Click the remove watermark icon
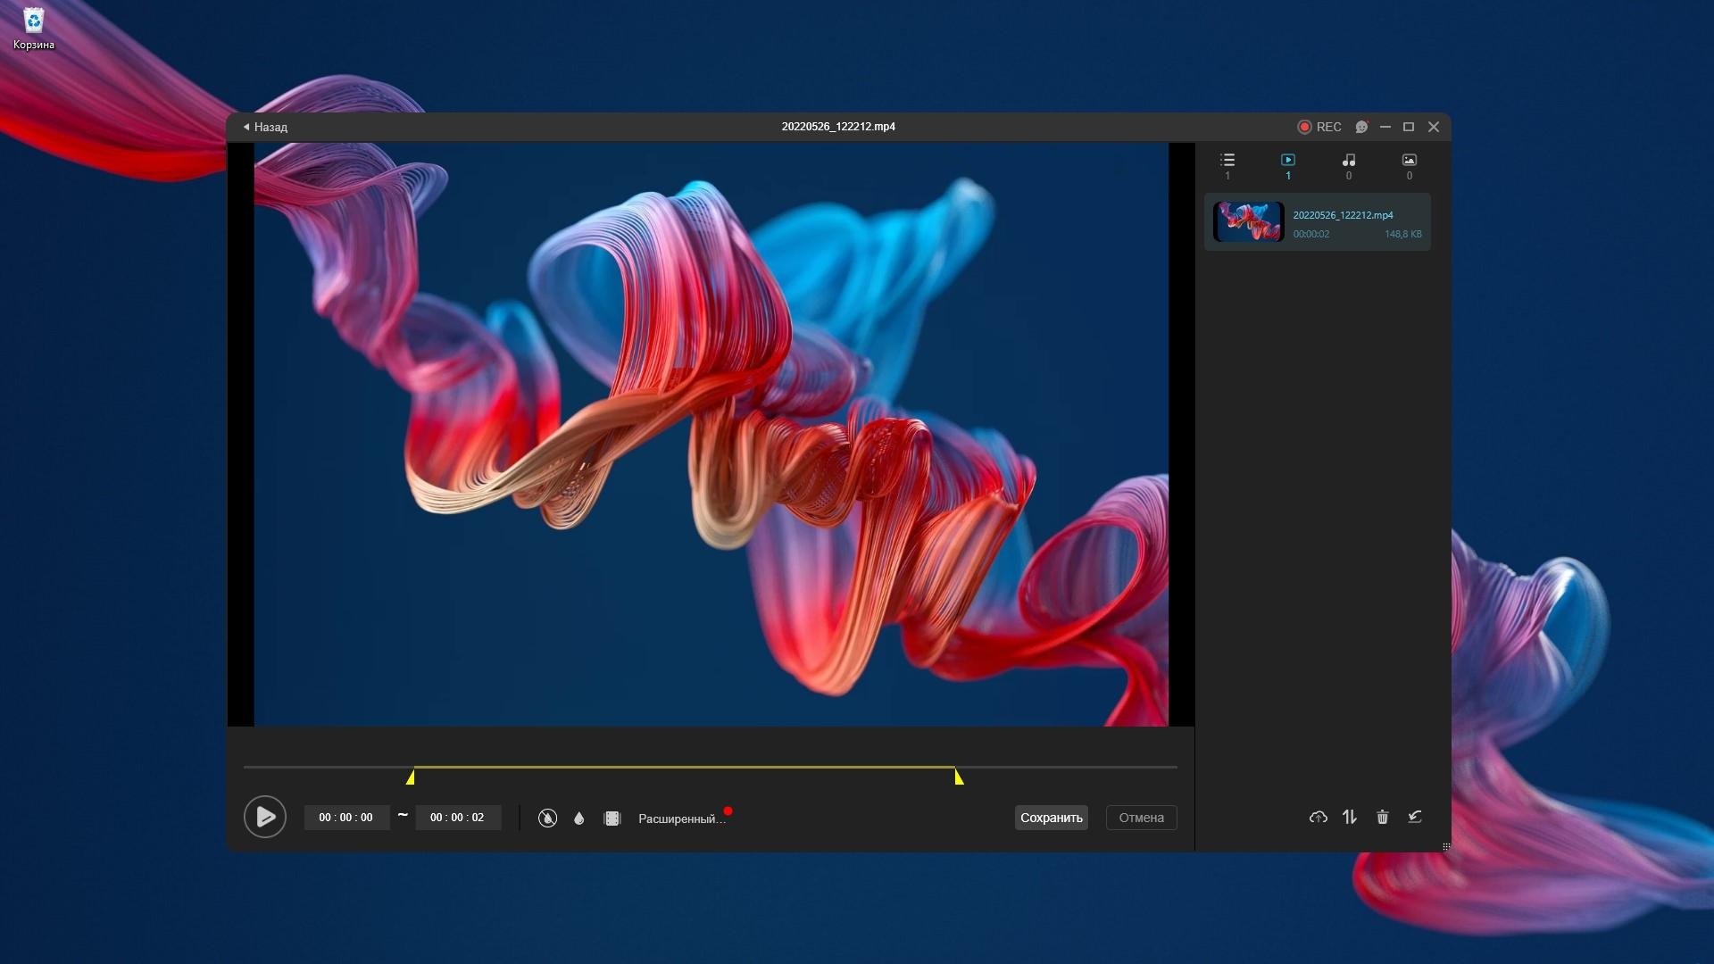 [x=547, y=818]
